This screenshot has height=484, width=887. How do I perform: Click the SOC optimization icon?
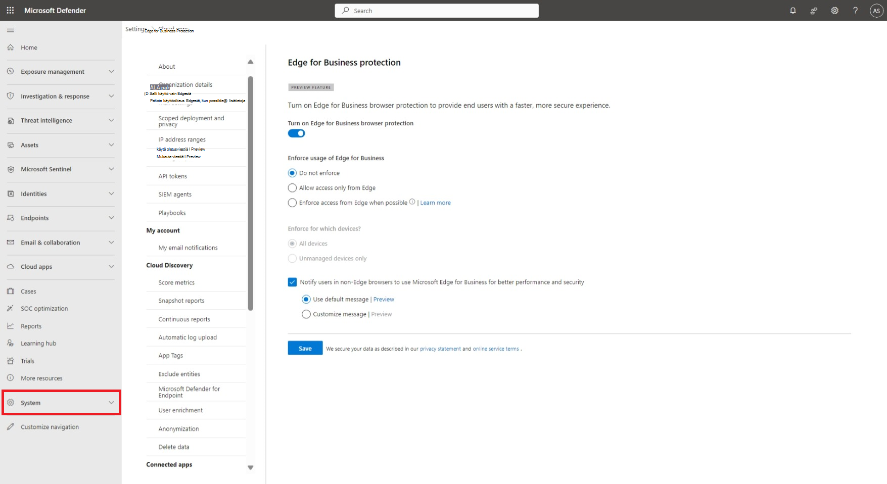coord(10,308)
